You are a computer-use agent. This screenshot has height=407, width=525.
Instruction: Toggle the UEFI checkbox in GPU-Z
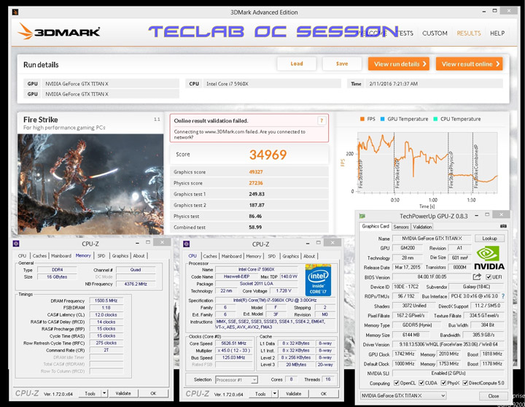coord(489,277)
